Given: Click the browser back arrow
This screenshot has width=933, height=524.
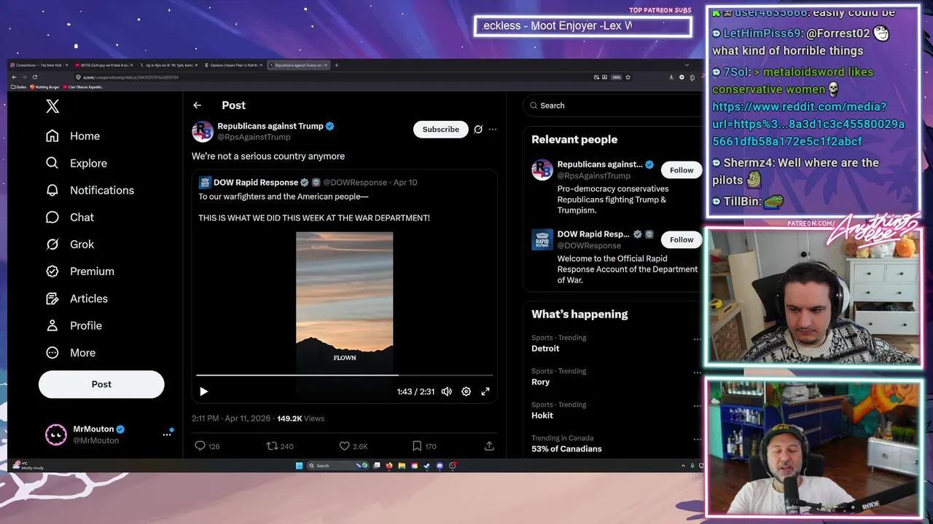Looking at the screenshot, I should point(14,77).
